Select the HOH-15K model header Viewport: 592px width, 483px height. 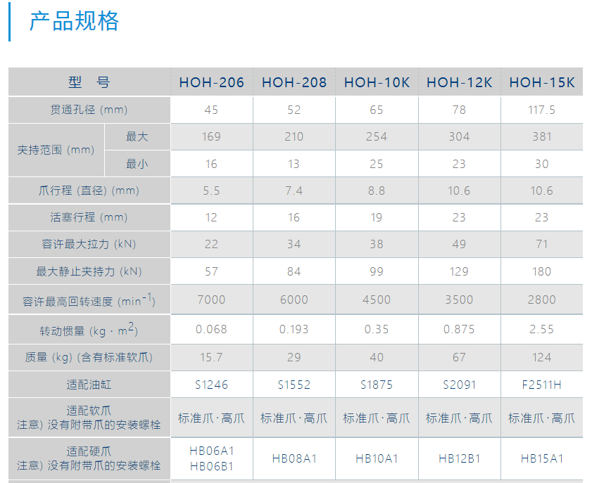pyautogui.click(x=541, y=83)
